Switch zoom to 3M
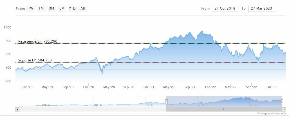Screen dimensions: 291x120 tap(52, 8)
